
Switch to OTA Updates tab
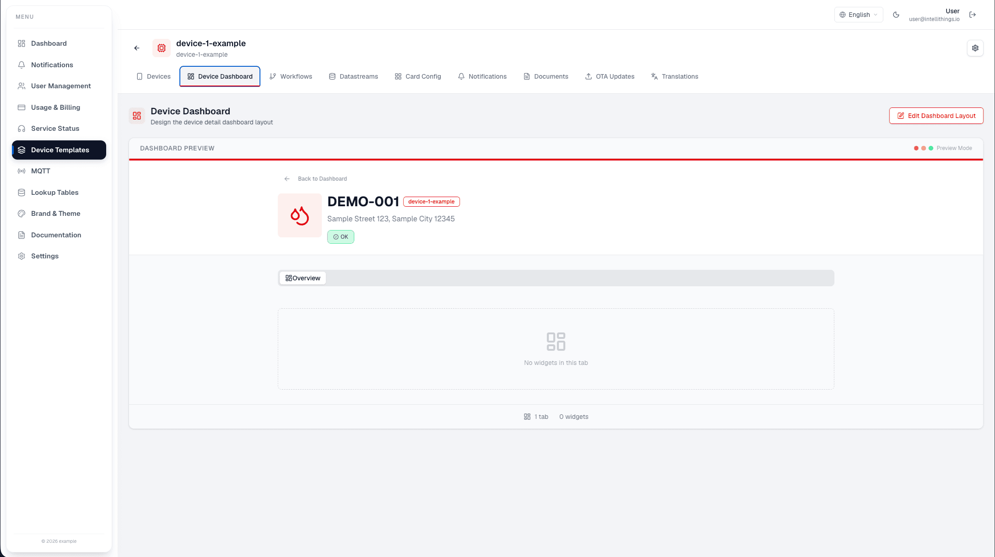click(x=610, y=76)
